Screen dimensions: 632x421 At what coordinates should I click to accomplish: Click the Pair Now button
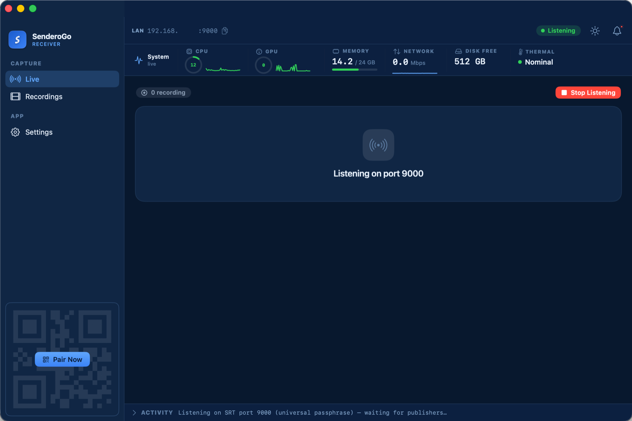[x=62, y=359]
